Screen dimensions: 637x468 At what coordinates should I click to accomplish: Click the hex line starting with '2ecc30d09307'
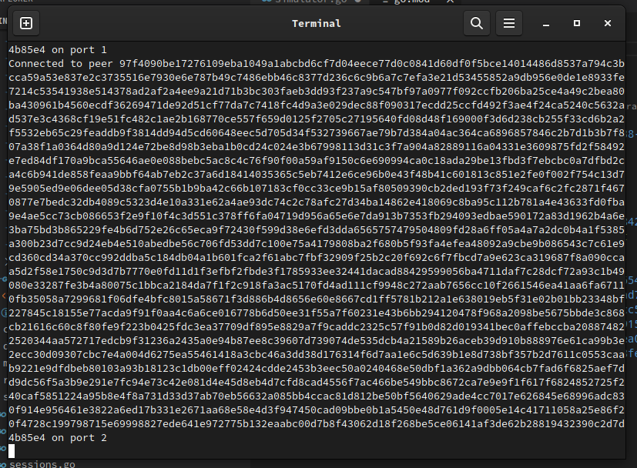[x=317, y=355]
